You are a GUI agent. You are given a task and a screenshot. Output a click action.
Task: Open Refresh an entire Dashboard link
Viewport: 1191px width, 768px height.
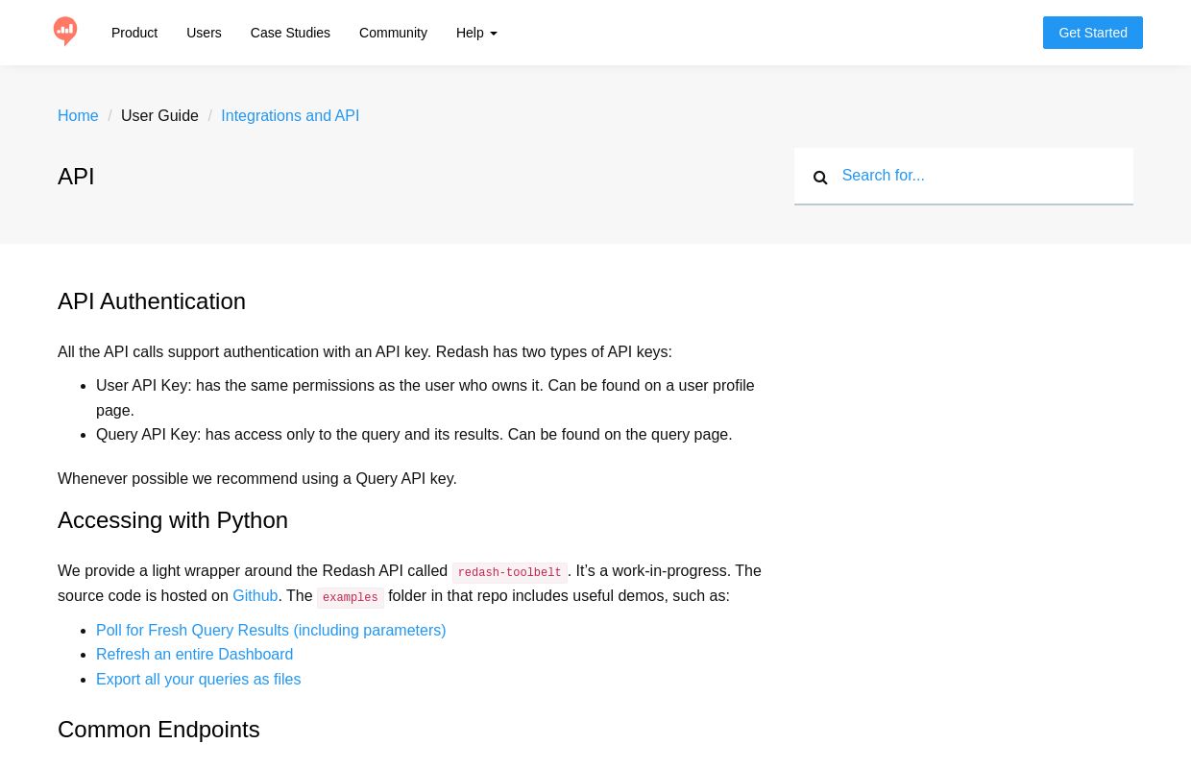[x=194, y=655]
